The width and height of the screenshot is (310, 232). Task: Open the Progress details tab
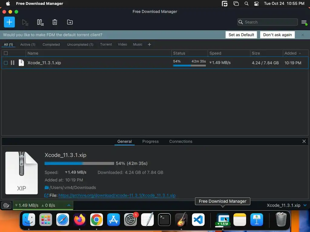click(x=150, y=141)
